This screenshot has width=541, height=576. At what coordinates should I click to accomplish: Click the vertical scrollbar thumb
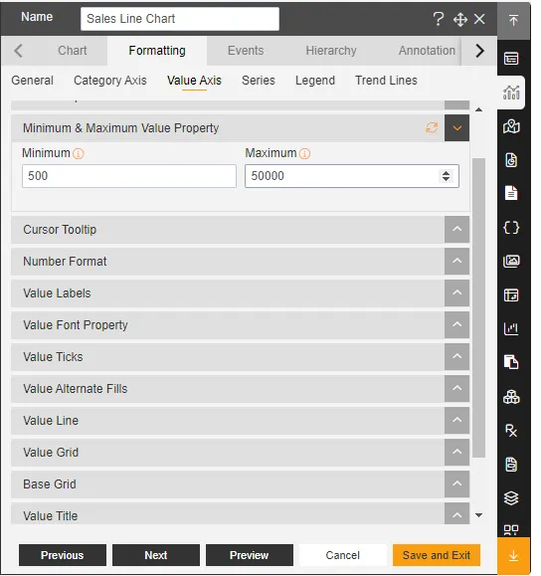coord(479,307)
